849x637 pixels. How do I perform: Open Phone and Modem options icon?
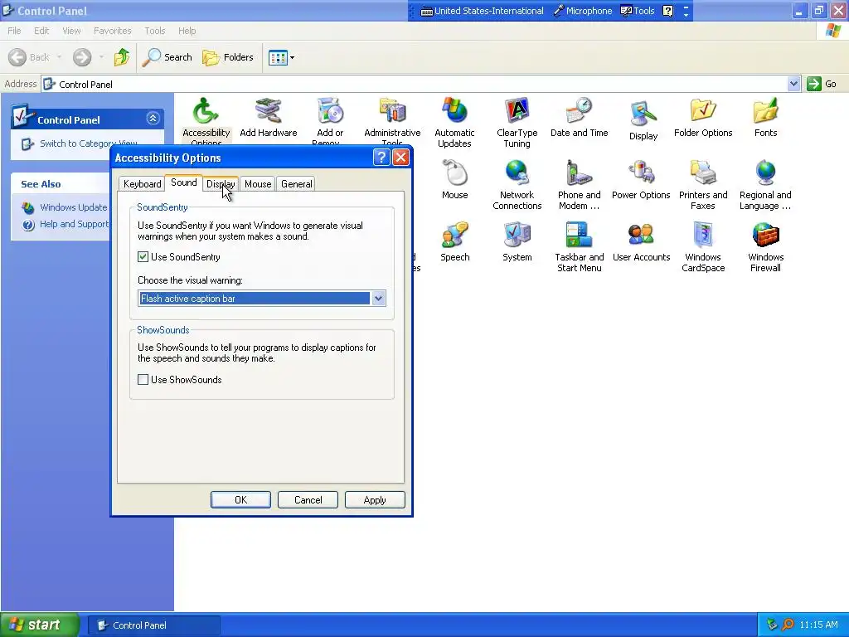coord(579,185)
